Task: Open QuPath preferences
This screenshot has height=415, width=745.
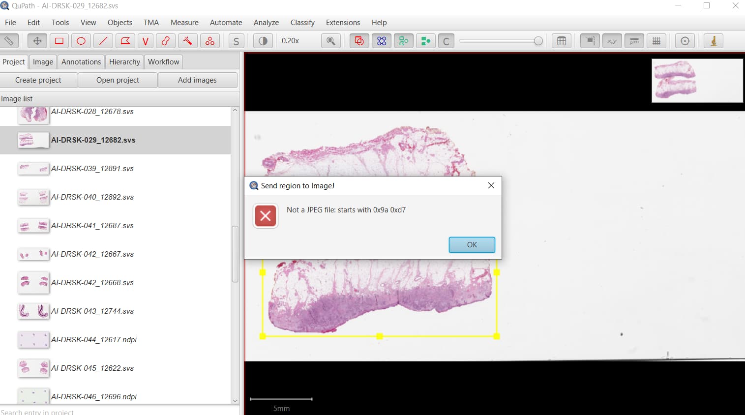Action: tap(685, 41)
